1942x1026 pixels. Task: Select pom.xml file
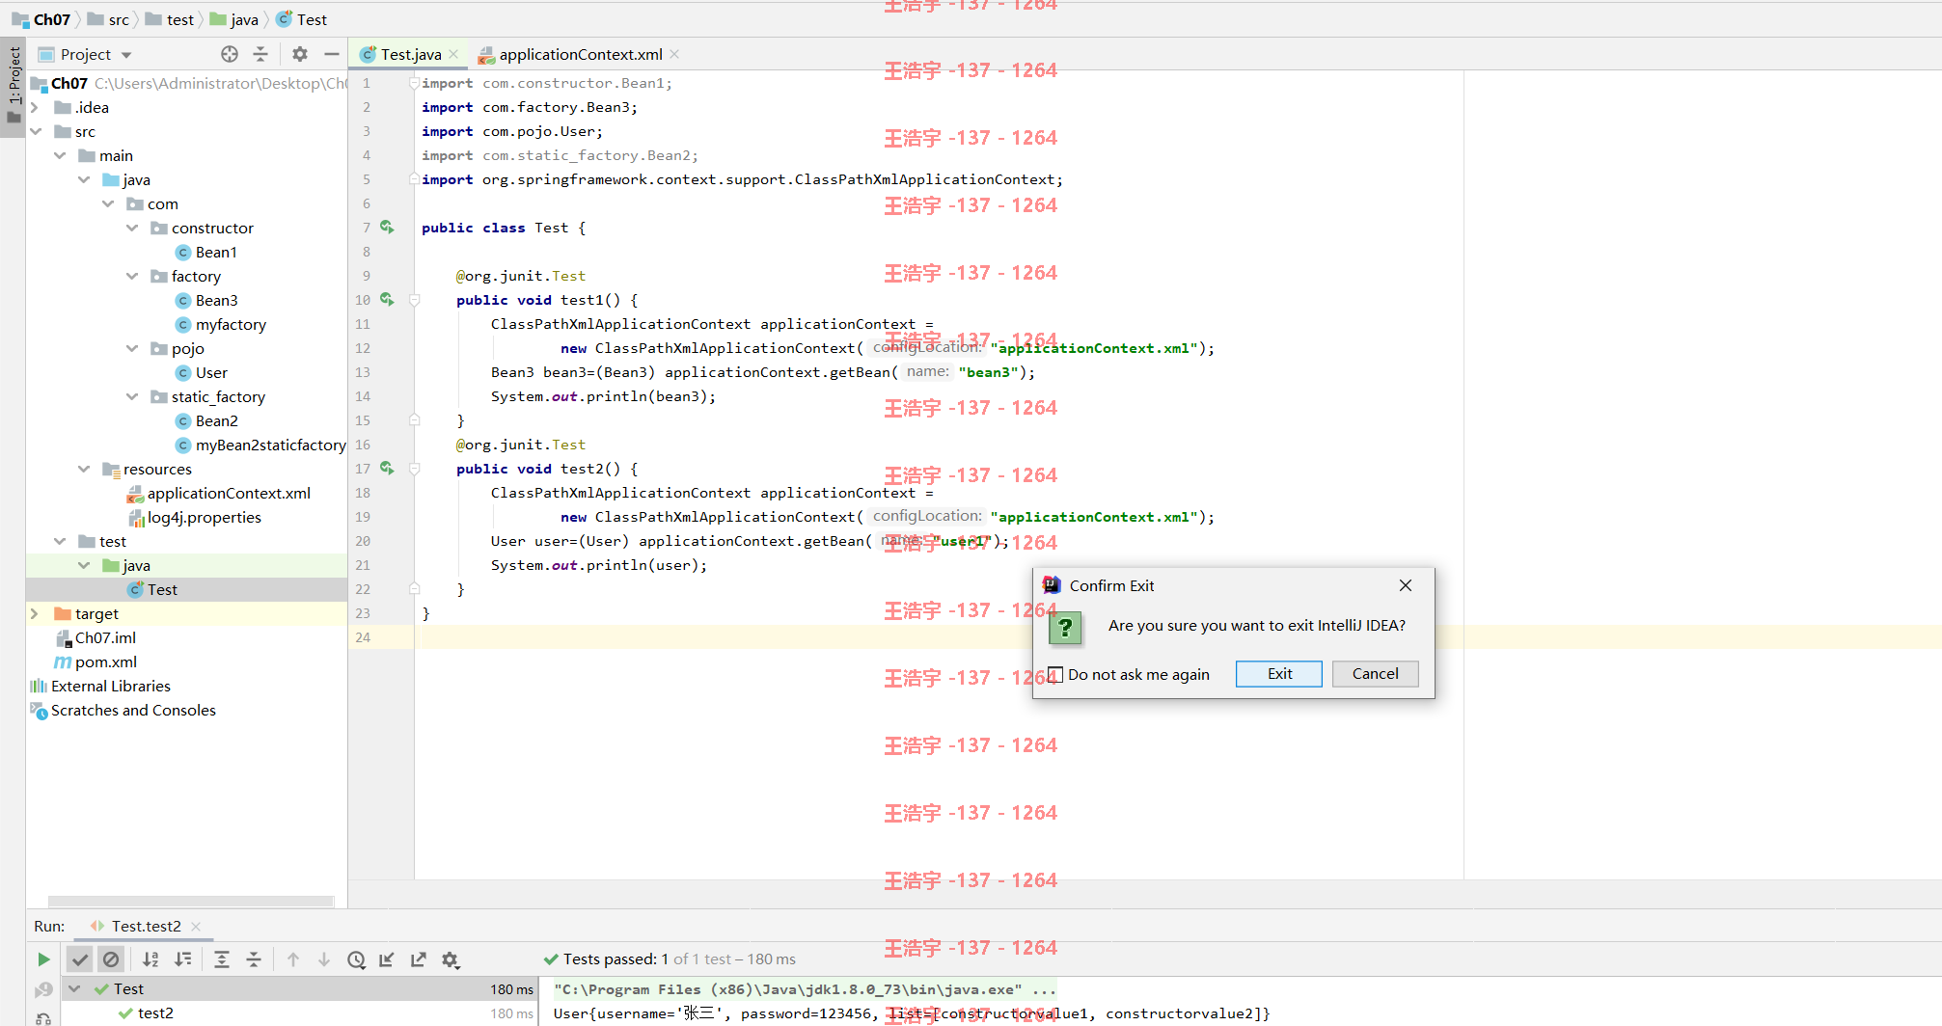(x=96, y=661)
